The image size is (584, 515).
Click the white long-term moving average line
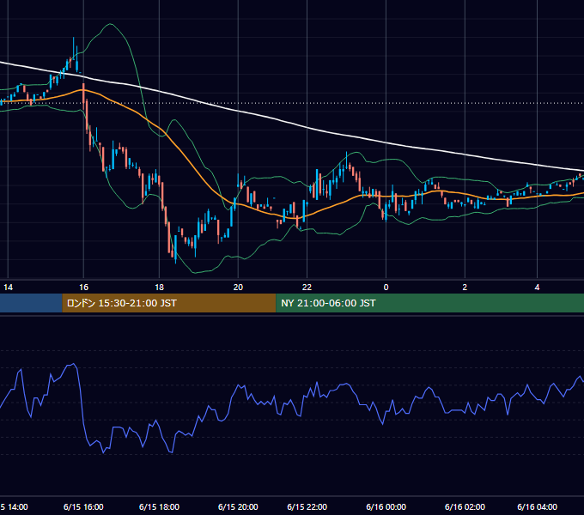[x=307, y=128]
